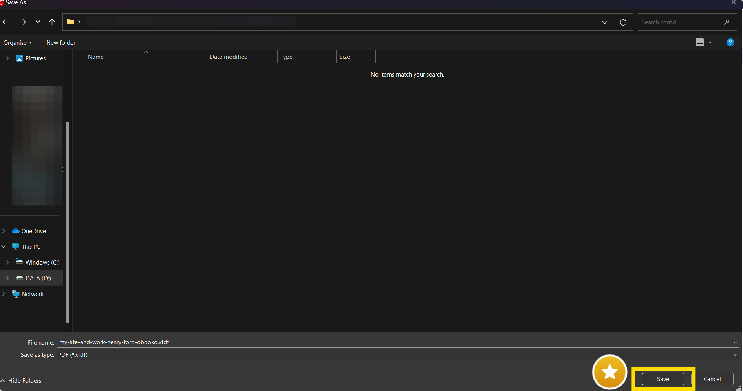Go back with the left arrow
743x391 pixels.
pyautogui.click(x=5, y=22)
